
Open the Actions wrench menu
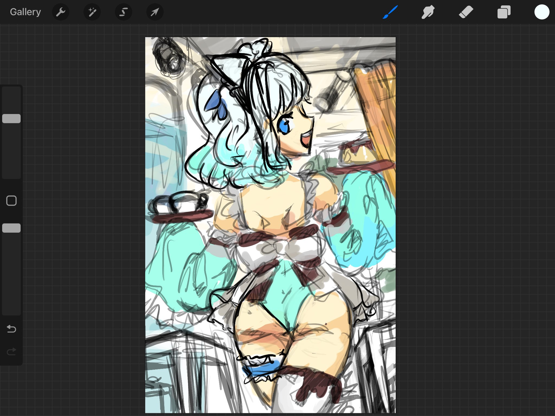click(60, 12)
